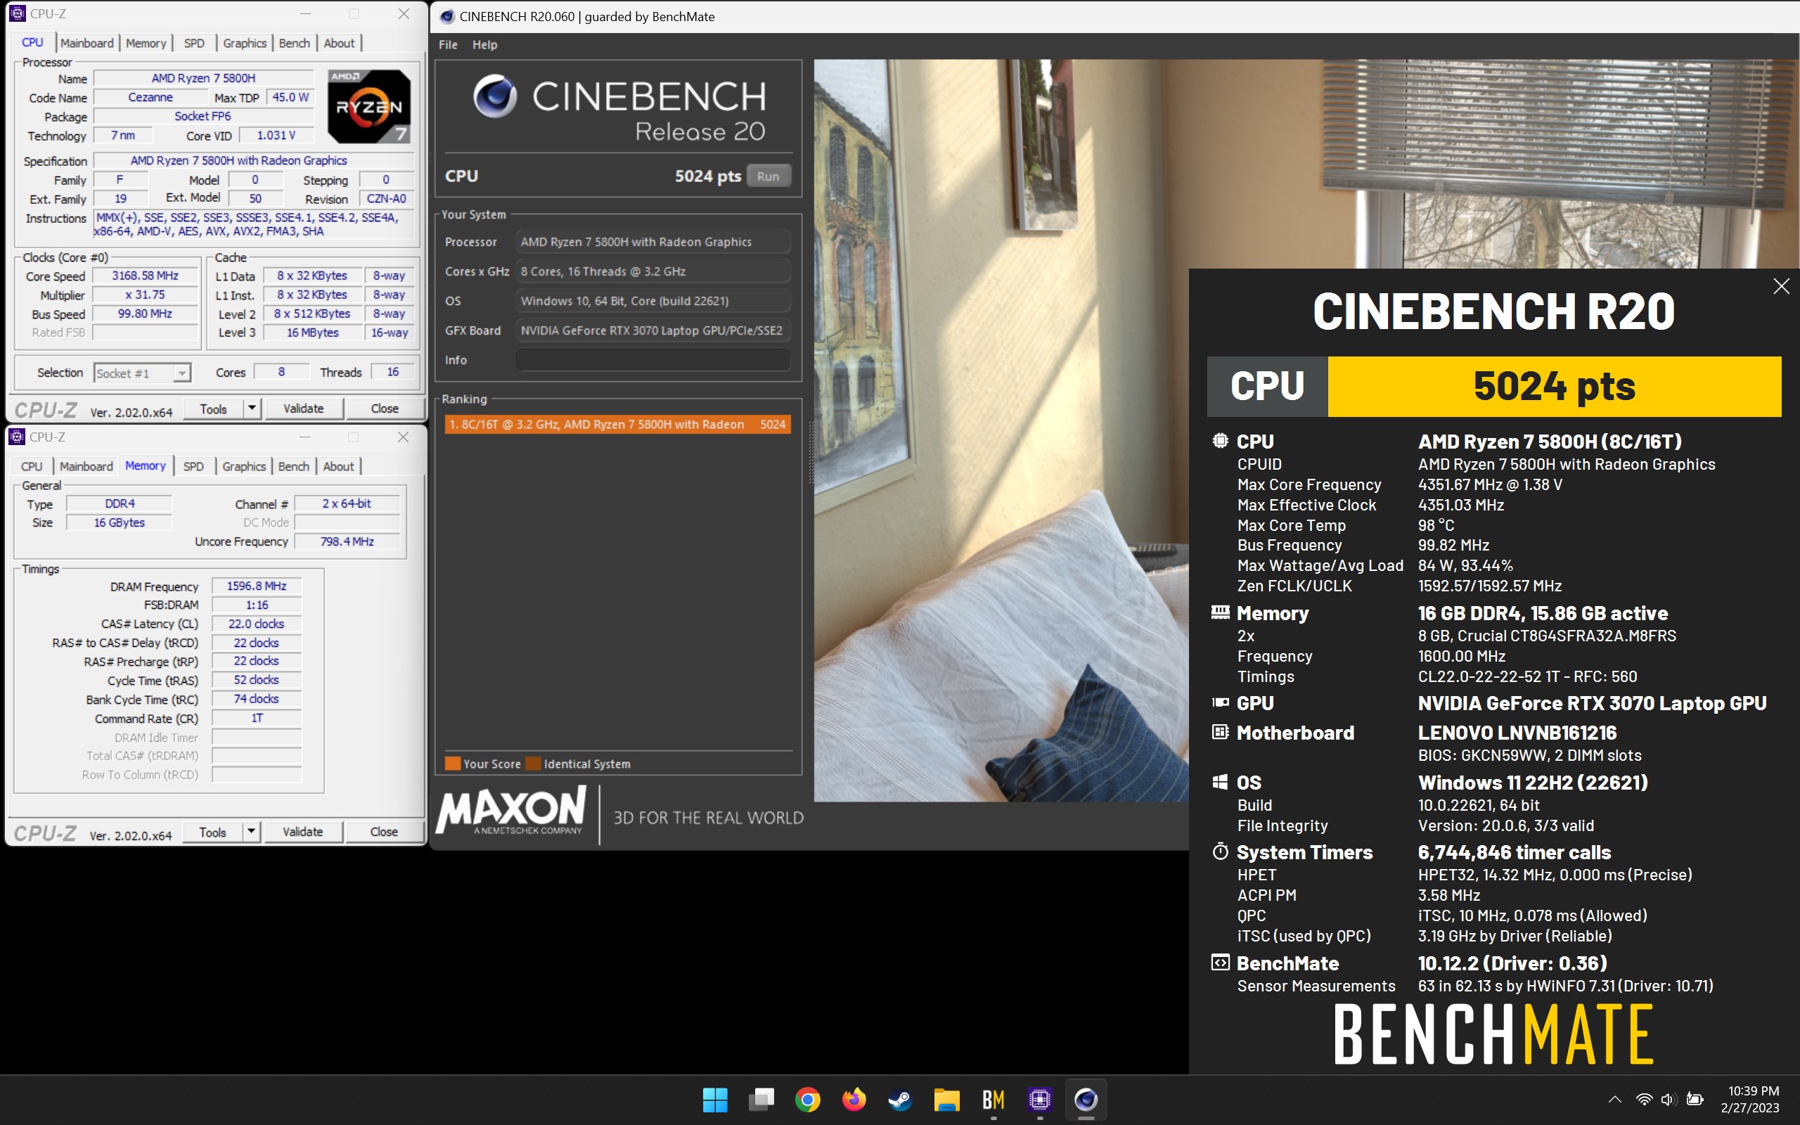
Task: Open Graphics tab in top CPU-Z
Action: tap(245, 43)
